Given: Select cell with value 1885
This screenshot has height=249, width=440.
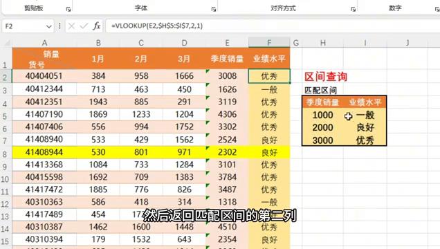Looking at the screenshot, I should point(98,190).
